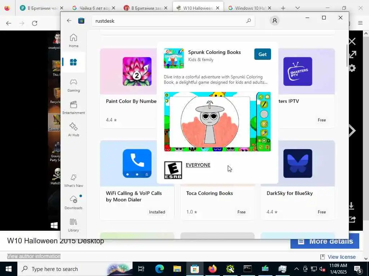The image size is (369, 276).
Task: Go back in the Microsoft Store
Action: click(x=69, y=20)
